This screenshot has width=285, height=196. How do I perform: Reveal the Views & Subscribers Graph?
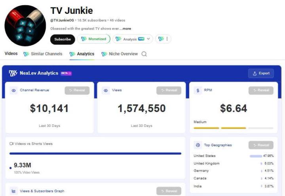169,191
